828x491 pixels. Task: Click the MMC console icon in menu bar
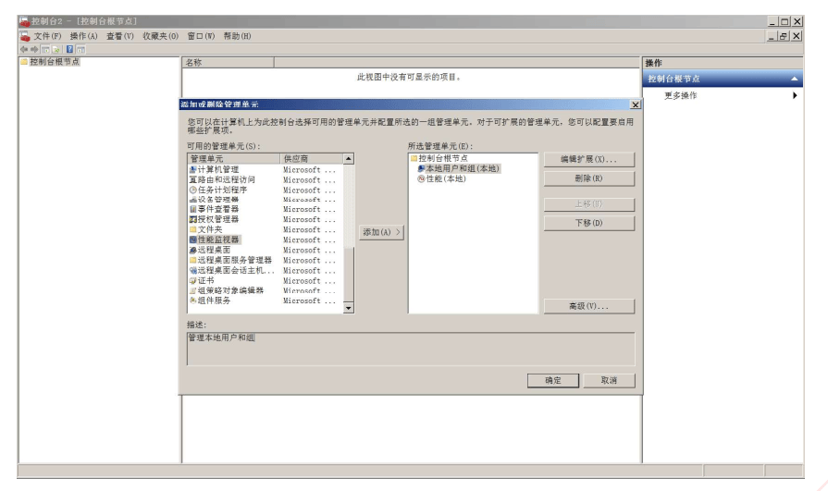24,36
